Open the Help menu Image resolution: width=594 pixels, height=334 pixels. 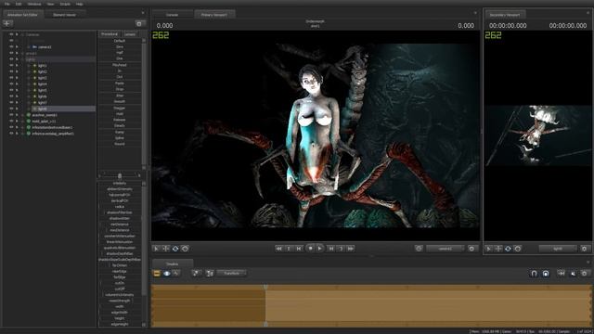(80, 4)
